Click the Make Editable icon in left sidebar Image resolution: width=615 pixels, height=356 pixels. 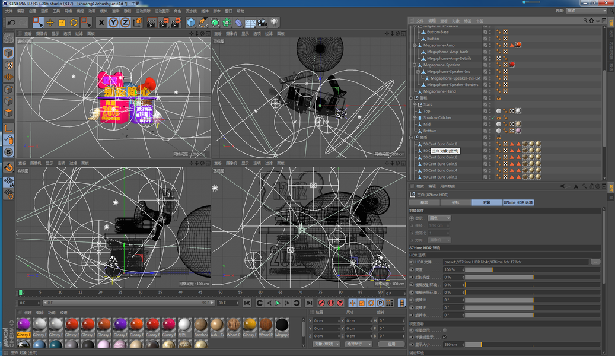click(9, 38)
